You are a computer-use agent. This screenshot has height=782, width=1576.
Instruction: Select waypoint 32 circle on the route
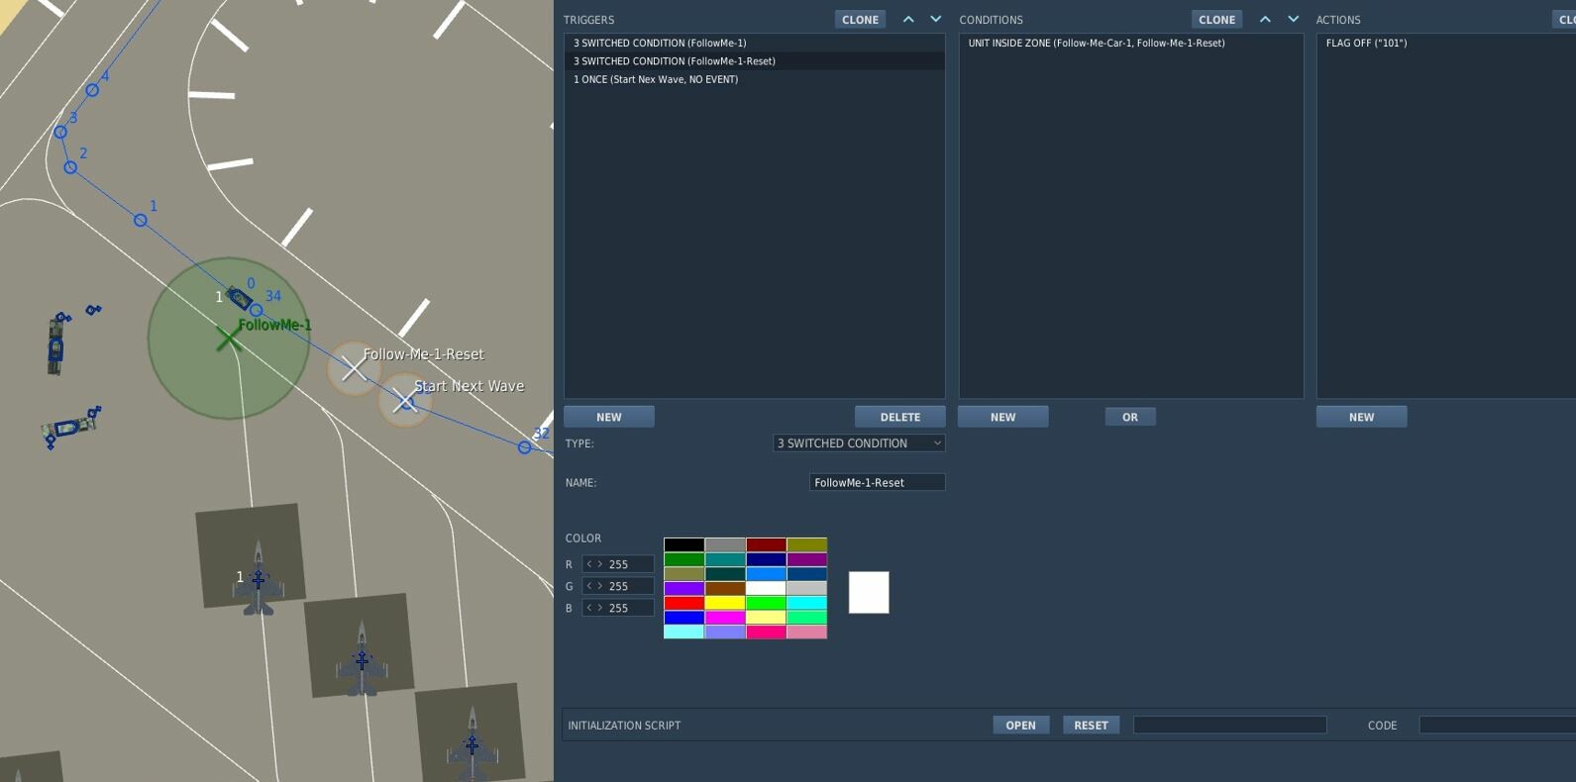[524, 447]
